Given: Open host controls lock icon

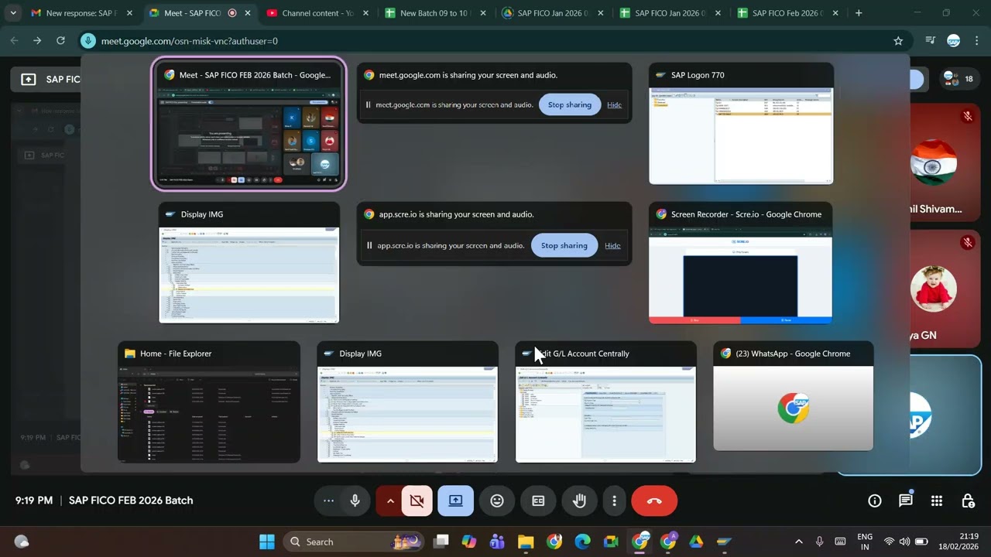Looking at the screenshot, I should (968, 501).
